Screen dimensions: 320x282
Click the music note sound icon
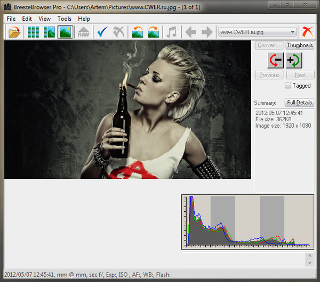point(171,32)
